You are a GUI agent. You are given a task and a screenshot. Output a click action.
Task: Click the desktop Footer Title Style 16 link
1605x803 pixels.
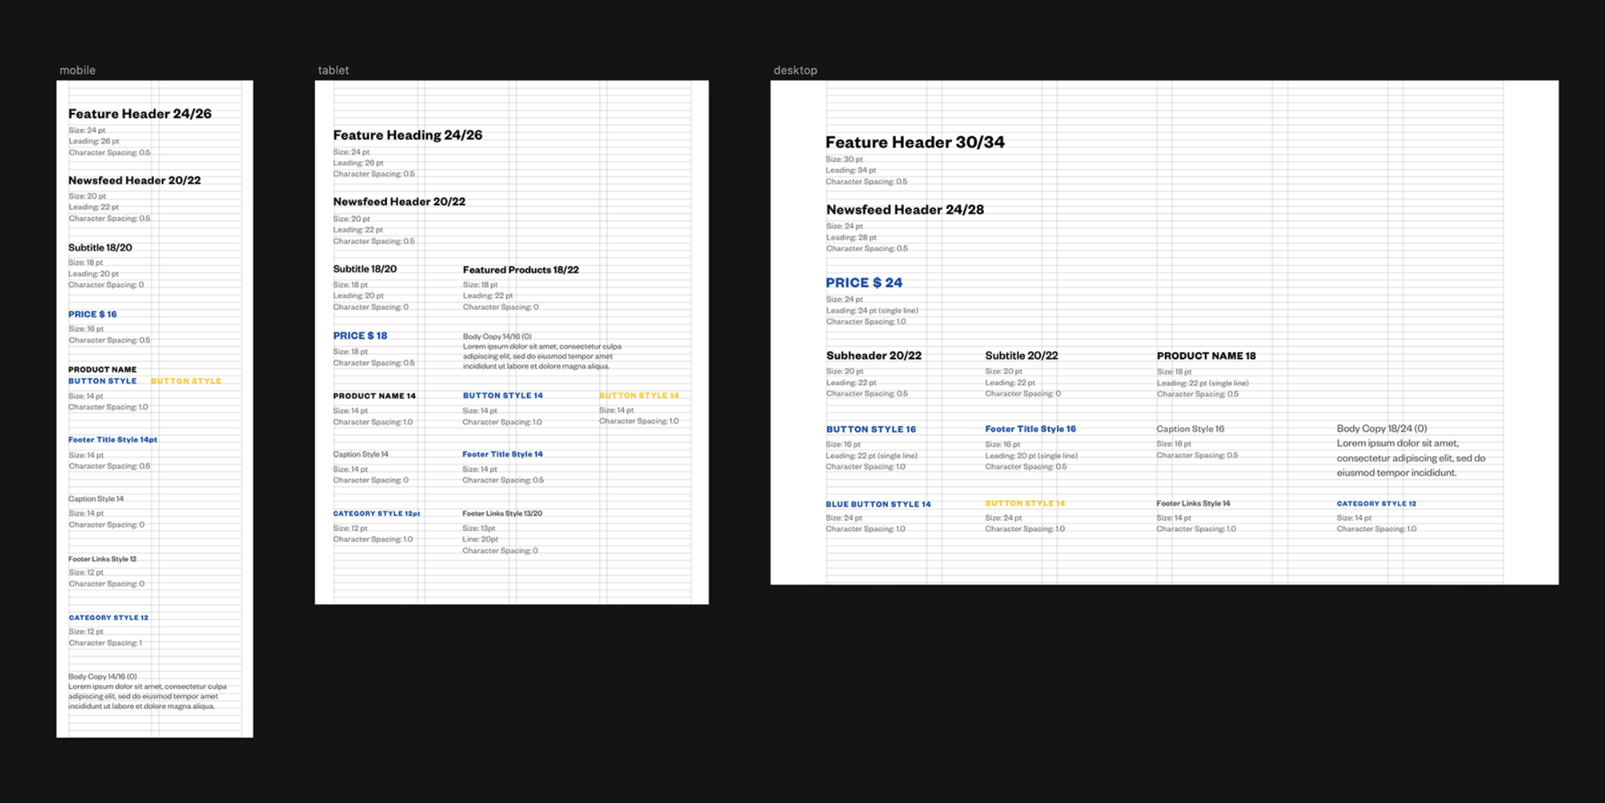coord(1030,429)
